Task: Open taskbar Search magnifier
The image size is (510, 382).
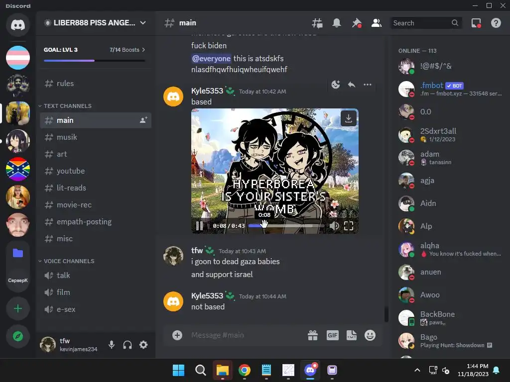Action: click(x=200, y=370)
